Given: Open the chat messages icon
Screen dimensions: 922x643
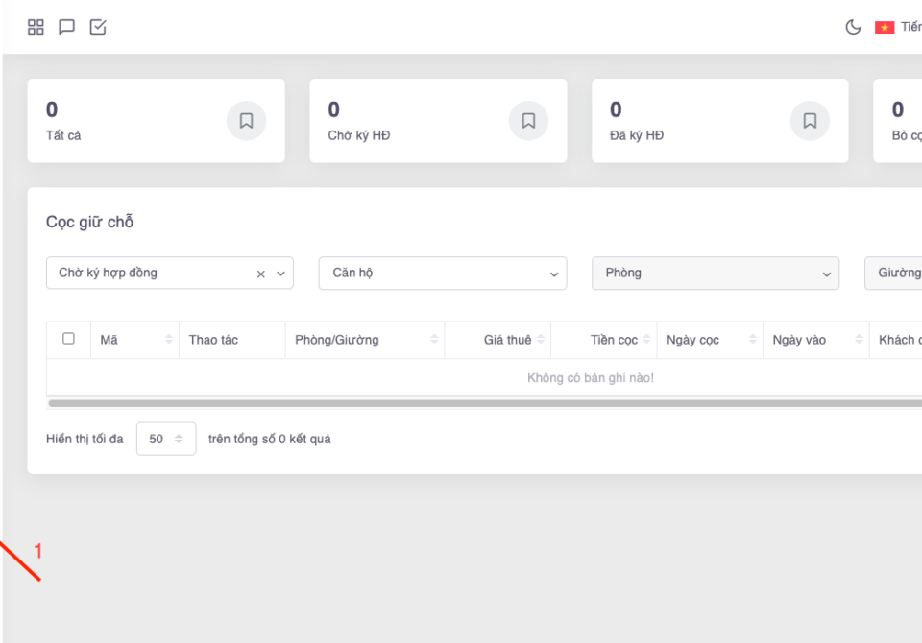Looking at the screenshot, I should click(x=66, y=27).
